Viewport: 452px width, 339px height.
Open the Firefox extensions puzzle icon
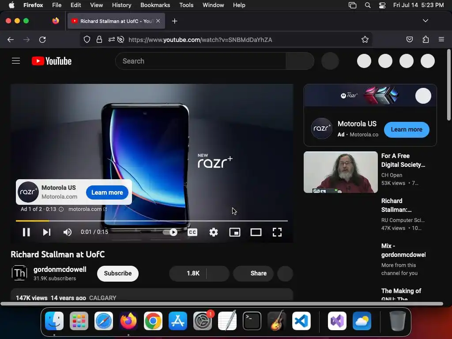tap(426, 39)
